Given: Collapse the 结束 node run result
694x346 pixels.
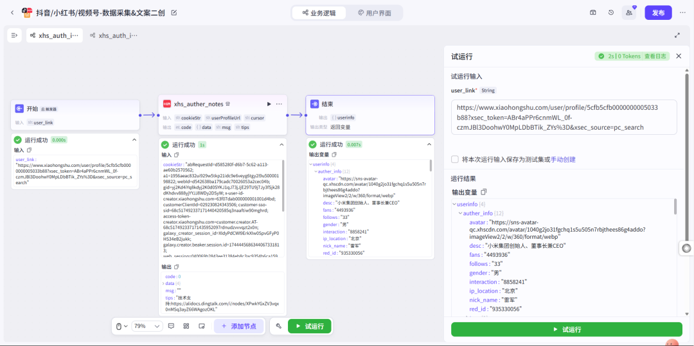Looking at the screenshot, I should (x=429, y=144).
